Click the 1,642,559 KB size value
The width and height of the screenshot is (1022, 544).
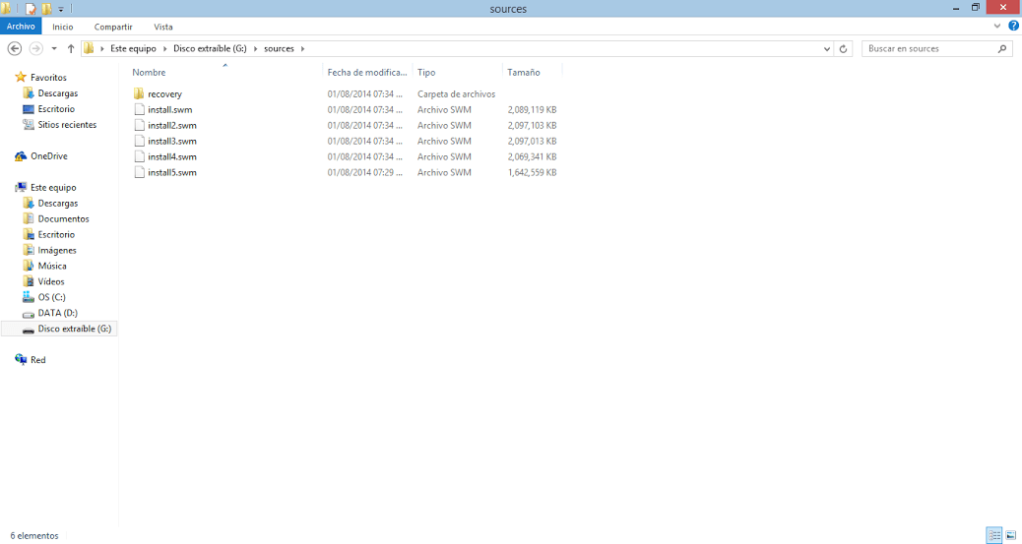pos(532,173)
